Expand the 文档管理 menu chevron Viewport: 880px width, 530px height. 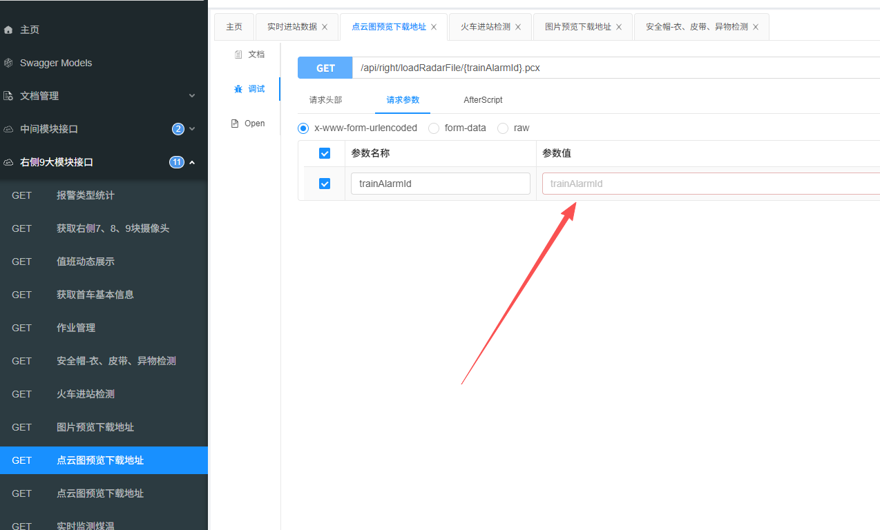pos(192,96)
